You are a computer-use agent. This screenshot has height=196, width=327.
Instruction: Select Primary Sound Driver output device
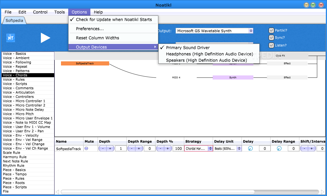tap(209, 48)
